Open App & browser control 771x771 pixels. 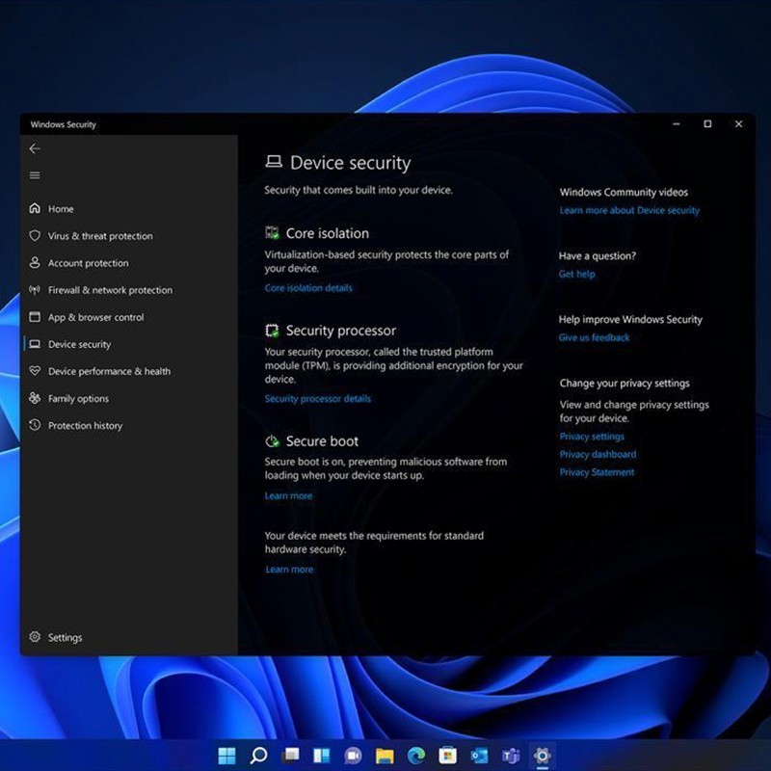(x=95, y=317)
